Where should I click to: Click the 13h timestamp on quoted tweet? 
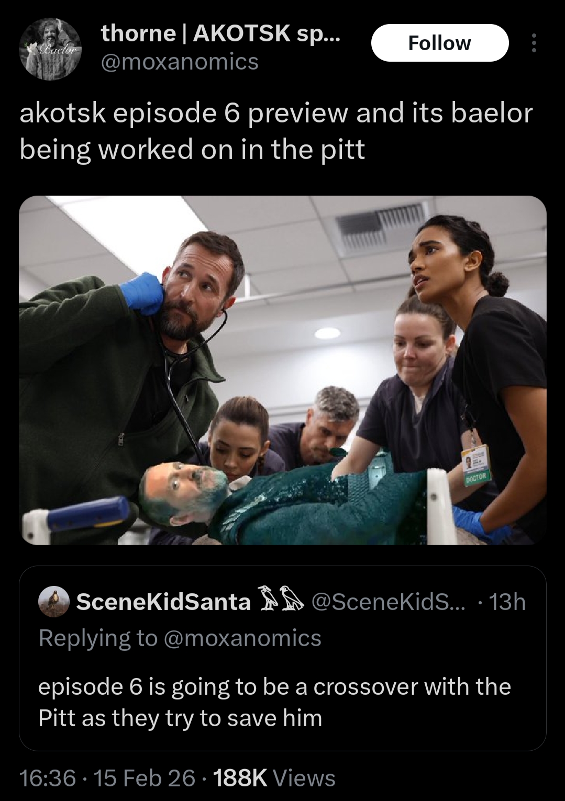click(507, 602)
